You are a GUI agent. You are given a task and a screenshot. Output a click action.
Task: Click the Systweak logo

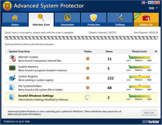(x=151, y=122)
